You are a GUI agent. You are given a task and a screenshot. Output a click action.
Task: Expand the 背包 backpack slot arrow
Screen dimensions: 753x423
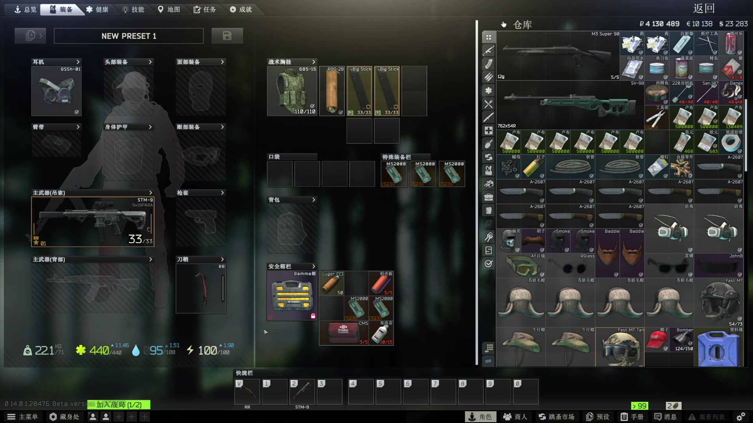tap(314, 200)
